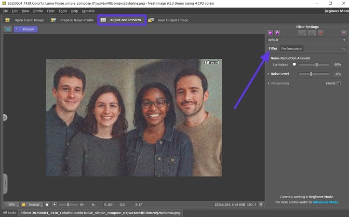349x217 pixels.
Task: Click the ISO: ? status text
Action: (x=252, y=204)
